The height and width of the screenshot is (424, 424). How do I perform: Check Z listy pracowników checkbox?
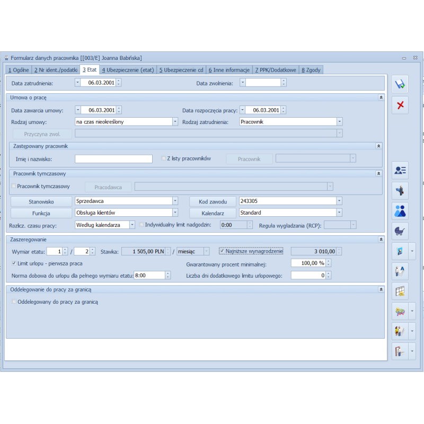[164, 158]
